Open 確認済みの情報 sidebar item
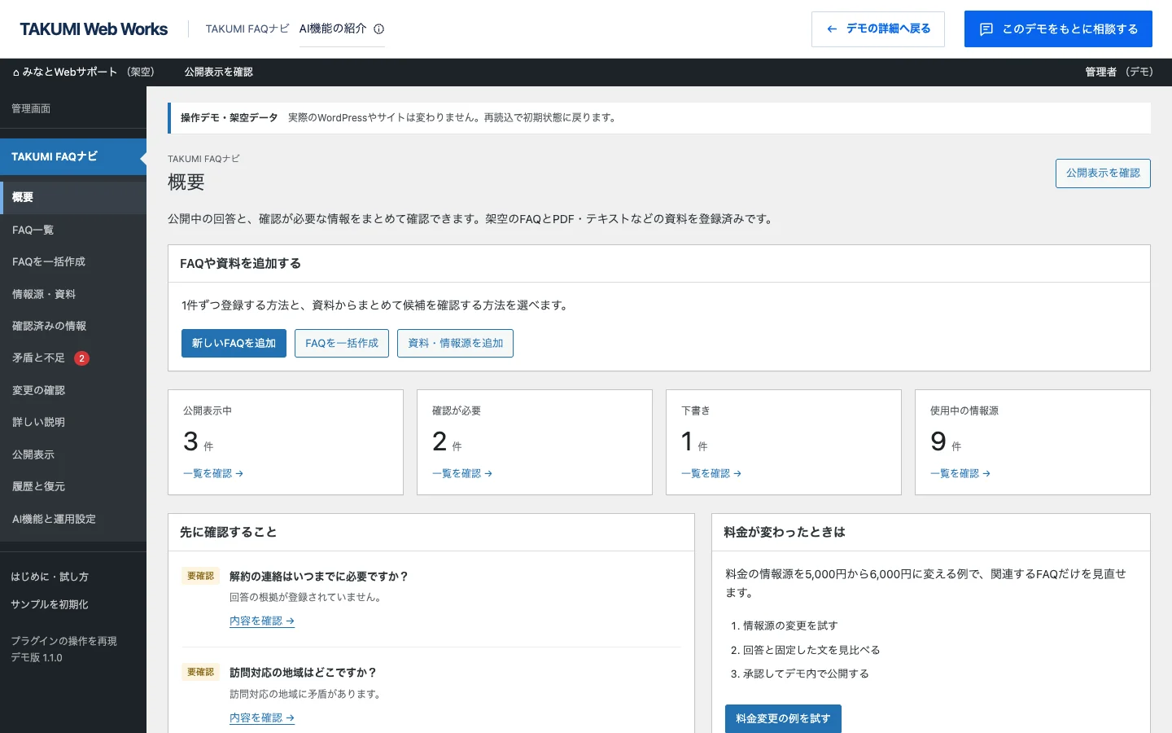 pos(73,326)
